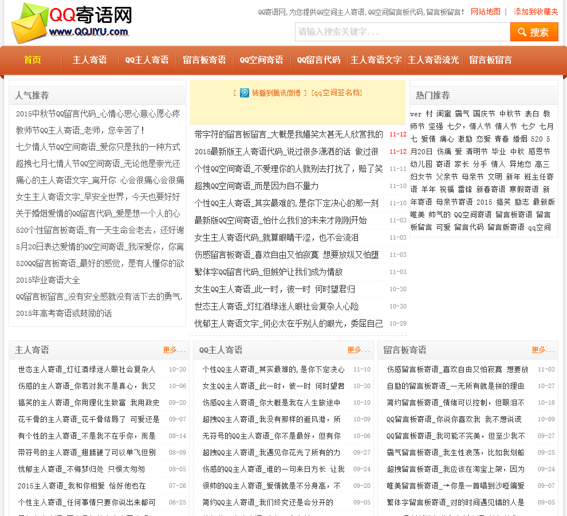
Task: Go to the 首页 nav tab
Action: (33, 60)
